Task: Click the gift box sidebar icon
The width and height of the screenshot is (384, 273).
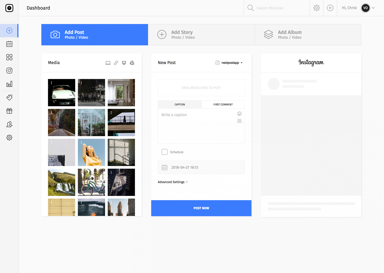Action: [9, 111]
